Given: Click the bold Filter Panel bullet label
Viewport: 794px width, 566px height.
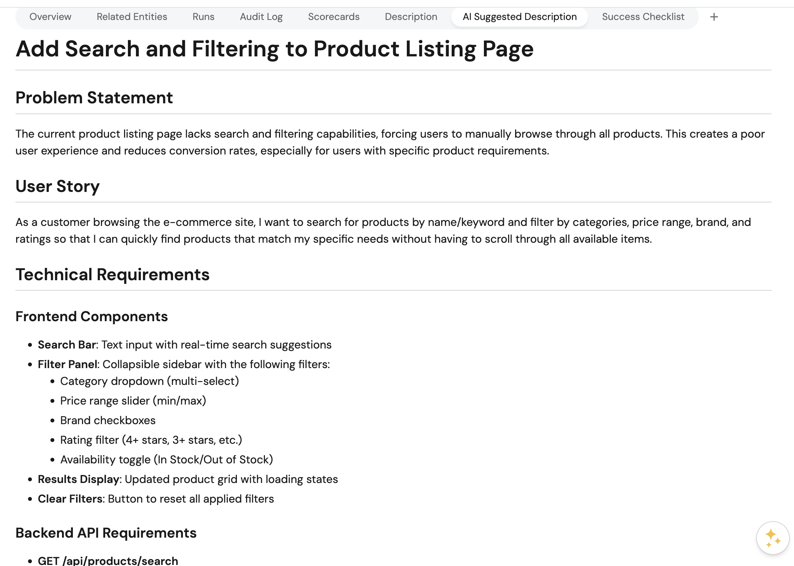Looking at the screenshot, I should 67,365.
